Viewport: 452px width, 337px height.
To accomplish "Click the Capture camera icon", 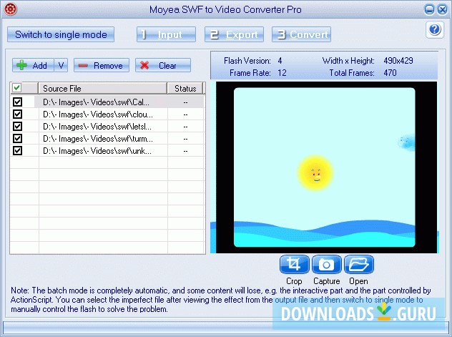I will pos(327,264).
